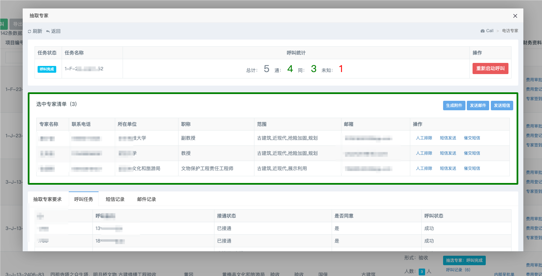Select the 呼叫任务 tab

pos(84,199)
